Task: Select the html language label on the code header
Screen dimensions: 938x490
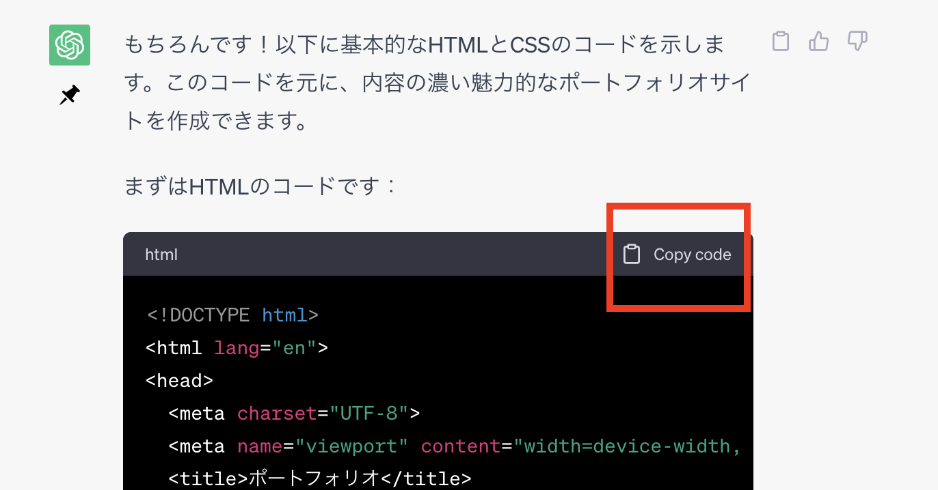Action: tap(161, 254)
